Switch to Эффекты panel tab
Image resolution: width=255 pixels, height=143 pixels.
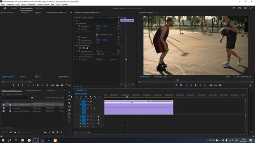(38, 12)
